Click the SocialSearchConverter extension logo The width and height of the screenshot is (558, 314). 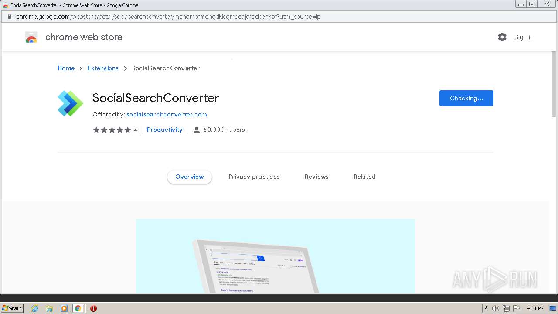70,103
